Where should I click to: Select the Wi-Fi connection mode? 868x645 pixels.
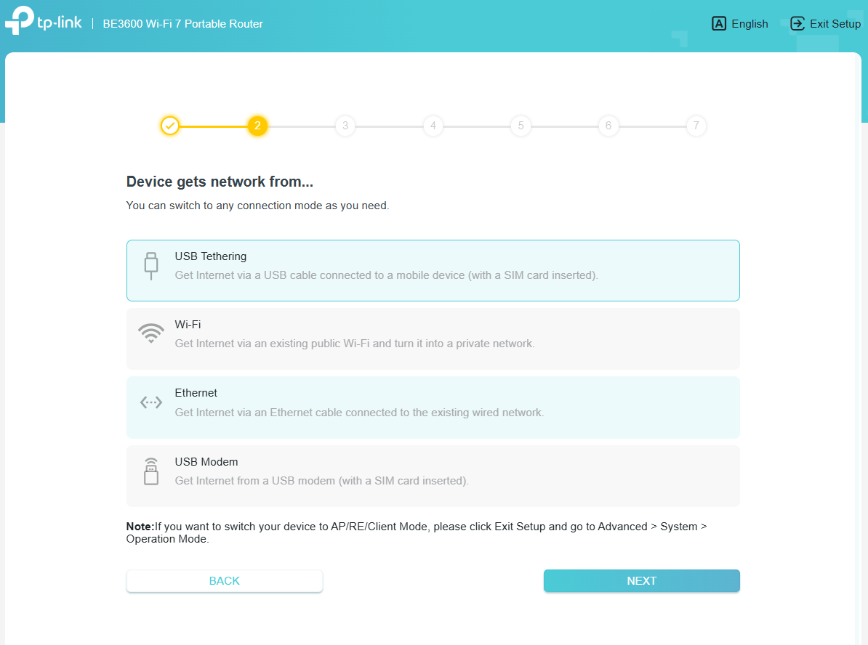tap(433, 338)
